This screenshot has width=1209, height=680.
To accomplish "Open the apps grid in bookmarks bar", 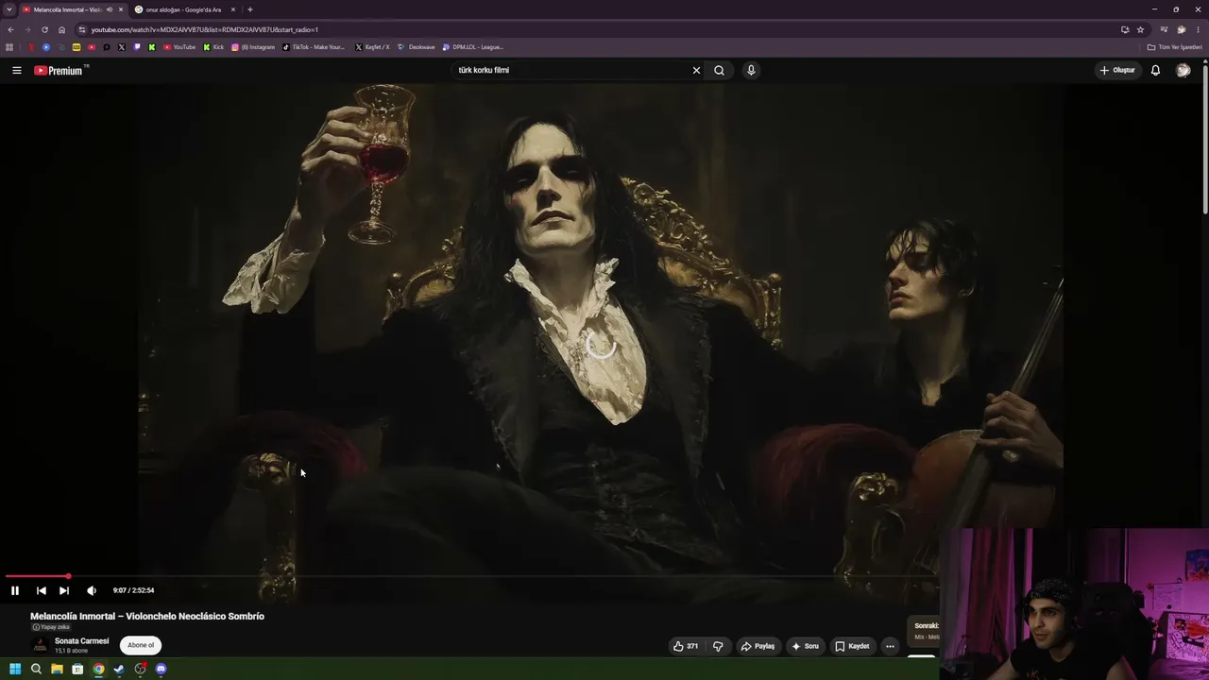I will click(9, 47).
